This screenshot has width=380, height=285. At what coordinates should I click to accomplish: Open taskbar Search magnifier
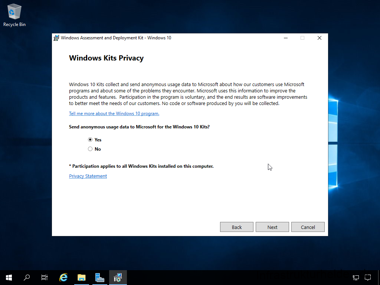[27, 278]
